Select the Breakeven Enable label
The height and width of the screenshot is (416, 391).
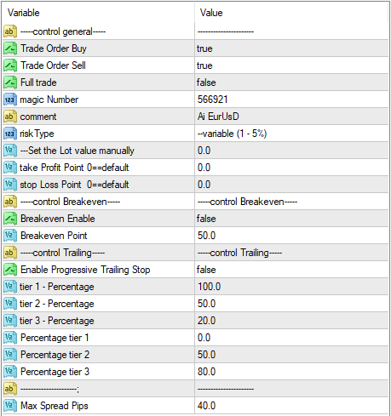(58, 219)
